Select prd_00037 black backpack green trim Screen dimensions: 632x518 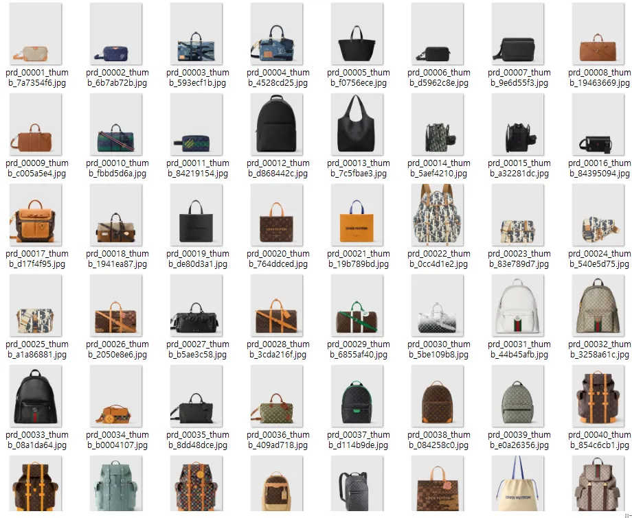coord(357,396)
